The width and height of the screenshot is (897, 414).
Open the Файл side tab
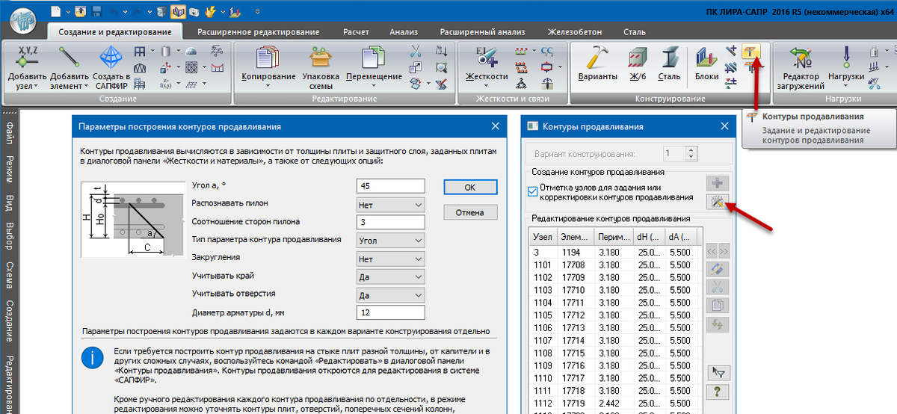10,132
